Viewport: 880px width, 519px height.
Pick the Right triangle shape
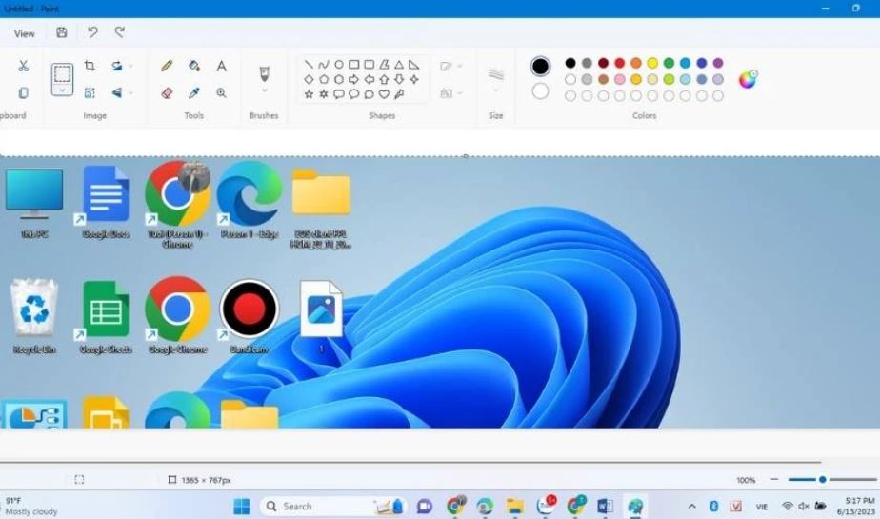tap(414, 65)
